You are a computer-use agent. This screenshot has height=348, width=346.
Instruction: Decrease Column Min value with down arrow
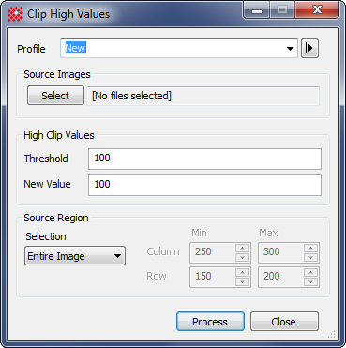click(243, 257)
